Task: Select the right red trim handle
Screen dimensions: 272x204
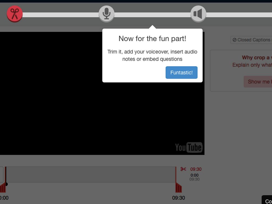Action: (178, 188)
